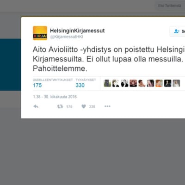The height and width of the screenshot is (185, 185).
Task: Click the fifth liker avatar thumbnail
Action: point(142,83)
